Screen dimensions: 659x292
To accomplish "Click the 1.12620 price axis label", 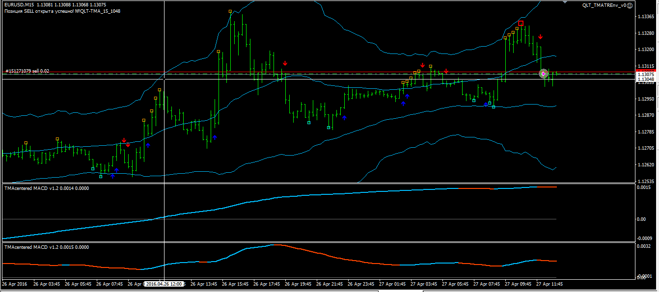I will coord(645,165).
